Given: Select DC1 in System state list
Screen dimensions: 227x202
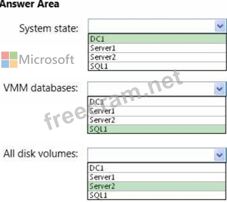Looking at the screenshot, I should point(157,39).
